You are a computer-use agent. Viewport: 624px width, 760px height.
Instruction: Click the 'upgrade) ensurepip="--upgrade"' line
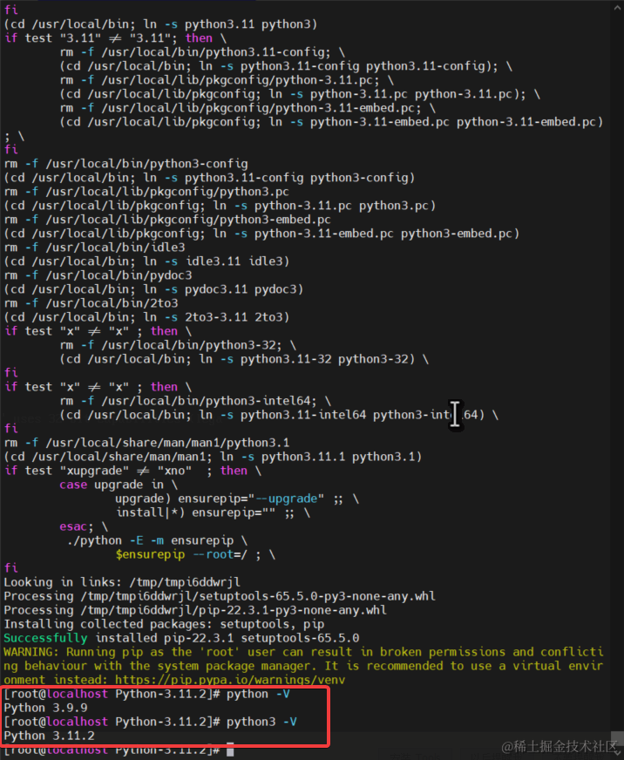tap(237, 499)
